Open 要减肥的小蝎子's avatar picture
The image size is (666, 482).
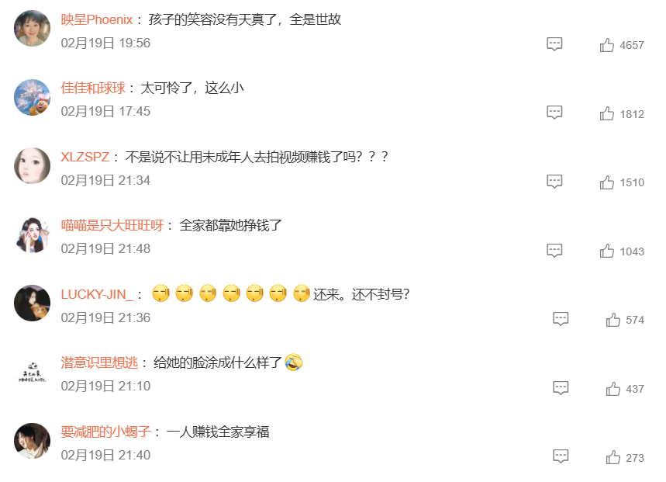[x=33, y=441]
